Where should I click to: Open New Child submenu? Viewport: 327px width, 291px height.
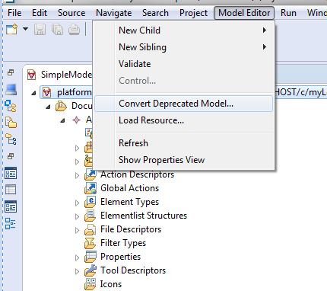[184, 30]
